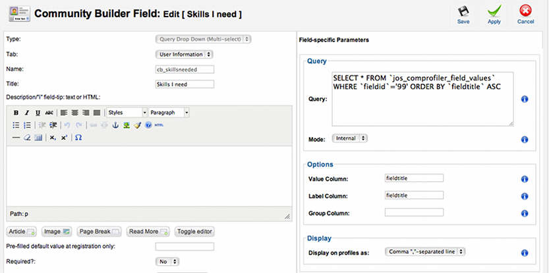549x273 pixels.
Task: Toggle bold formatting in editor
Action: point(16,113)
